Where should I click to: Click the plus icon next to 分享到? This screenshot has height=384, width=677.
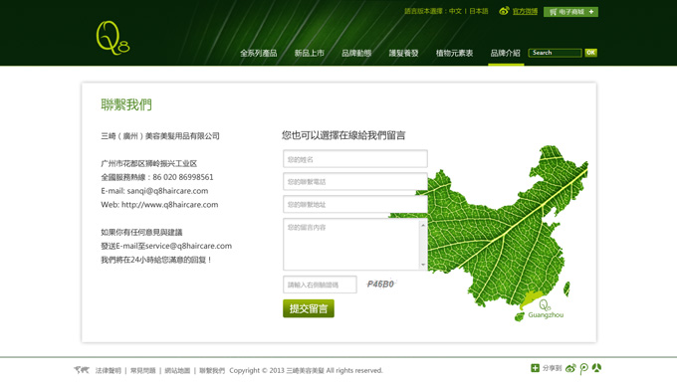(535, 368)
